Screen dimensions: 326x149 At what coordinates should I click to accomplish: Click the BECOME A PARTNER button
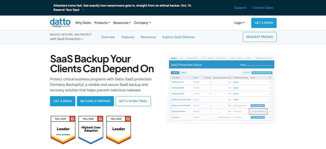click(x=95, y=101)
